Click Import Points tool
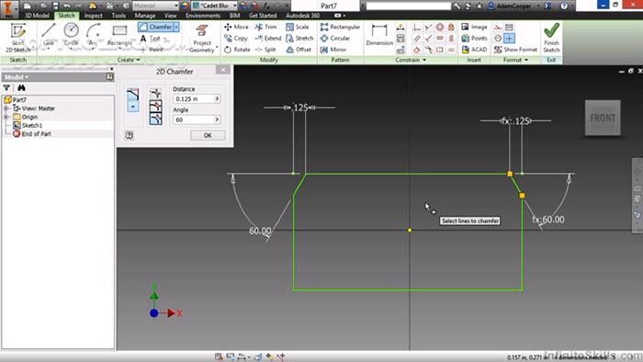 click(x=474, y=38)
